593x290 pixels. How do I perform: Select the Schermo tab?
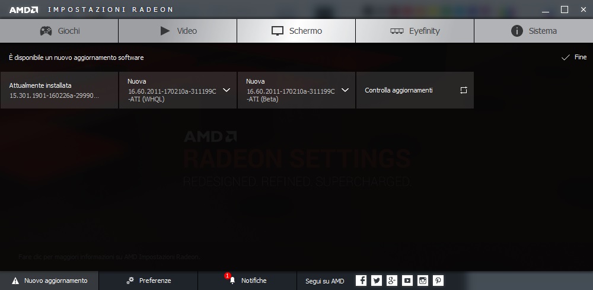click(x=296, y=31)
